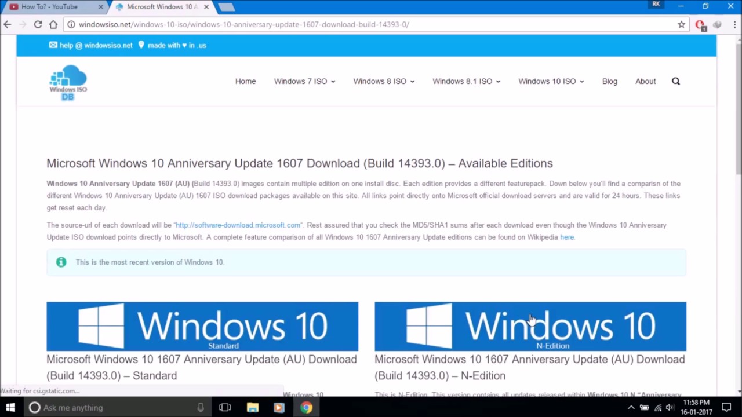This screenshot has width=742, height=417.
Task: Expand the Windows 8 ISO menu
Action: pos(384,81)
